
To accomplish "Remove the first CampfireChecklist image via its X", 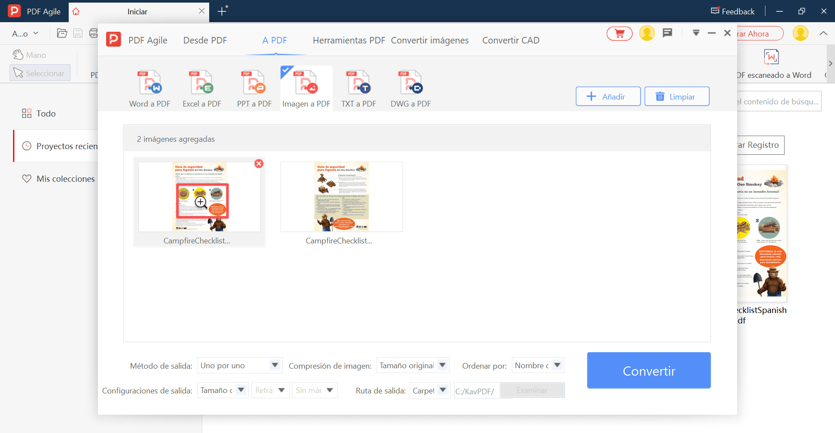I will (x=259, y=163).
